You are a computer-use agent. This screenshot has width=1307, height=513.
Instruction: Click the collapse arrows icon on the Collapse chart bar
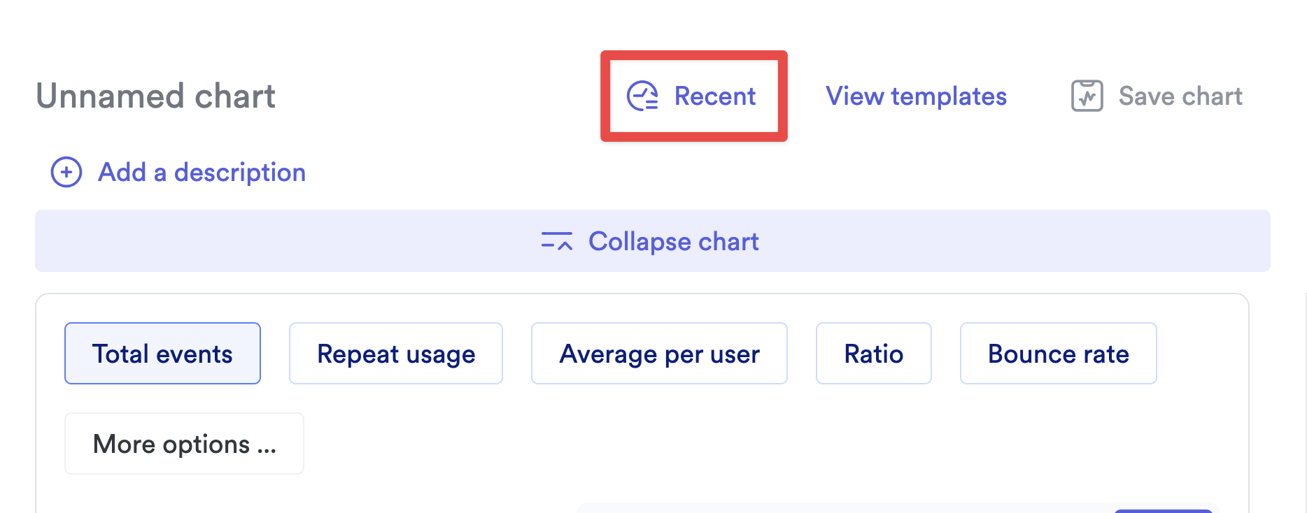(x=556, y=241)
